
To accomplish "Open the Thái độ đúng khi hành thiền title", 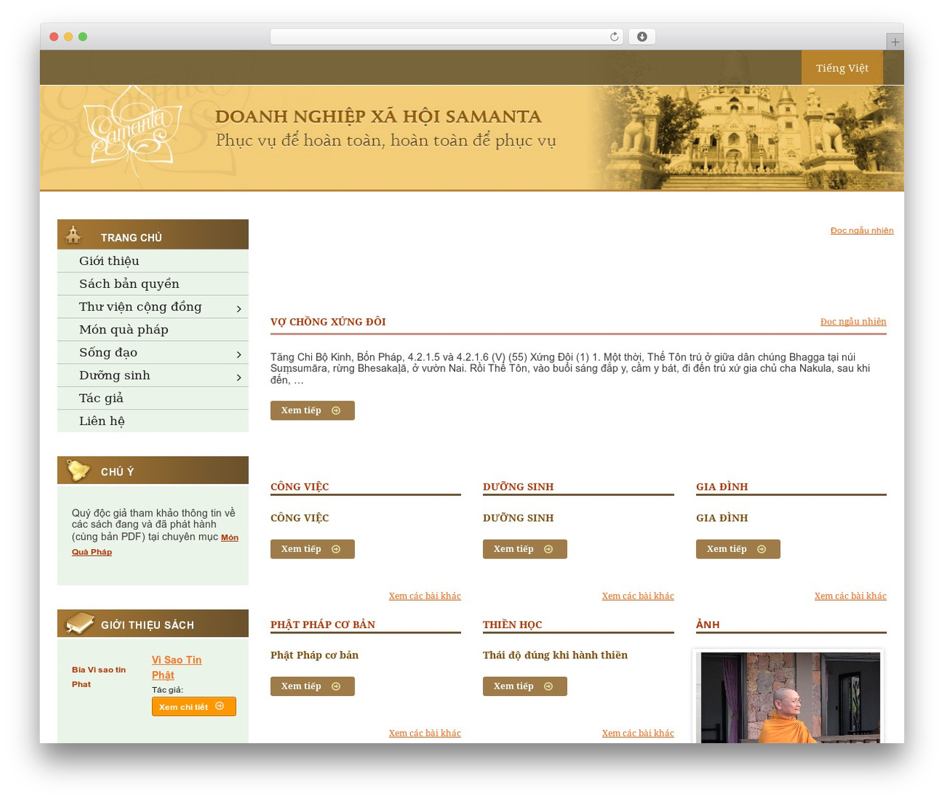I will pos(555,655).
